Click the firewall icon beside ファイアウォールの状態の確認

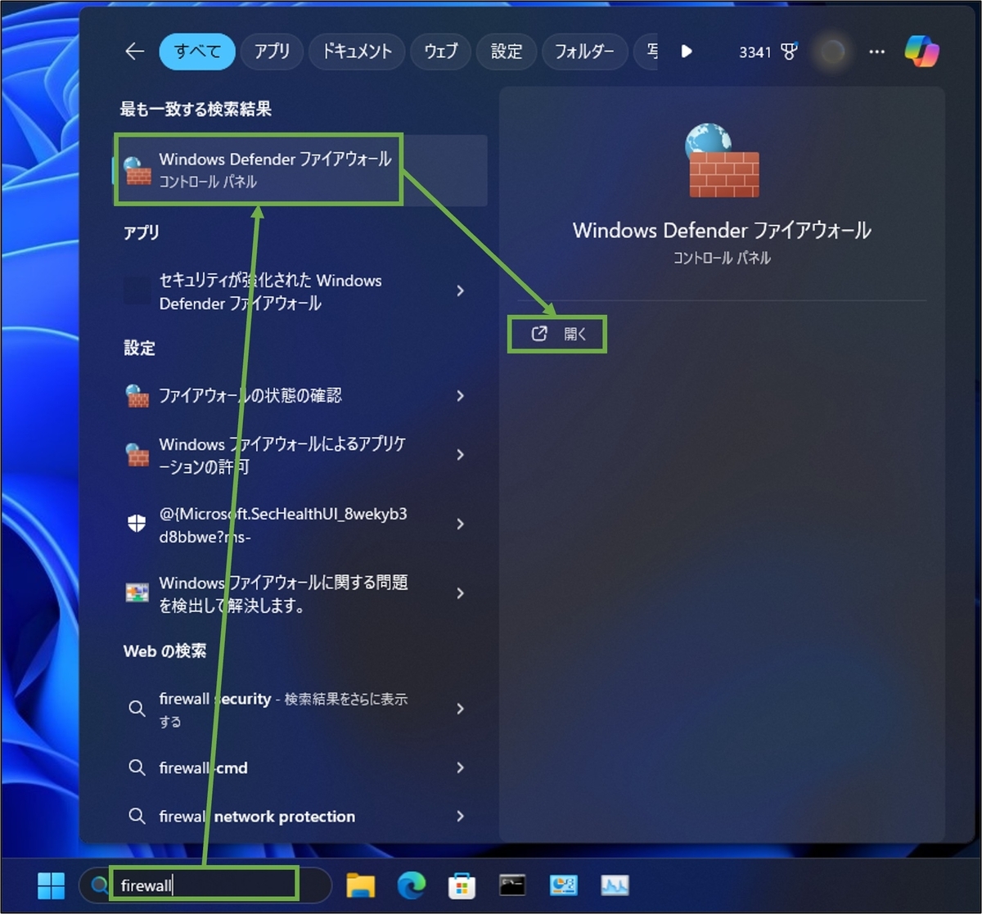[x=137, y=396]
